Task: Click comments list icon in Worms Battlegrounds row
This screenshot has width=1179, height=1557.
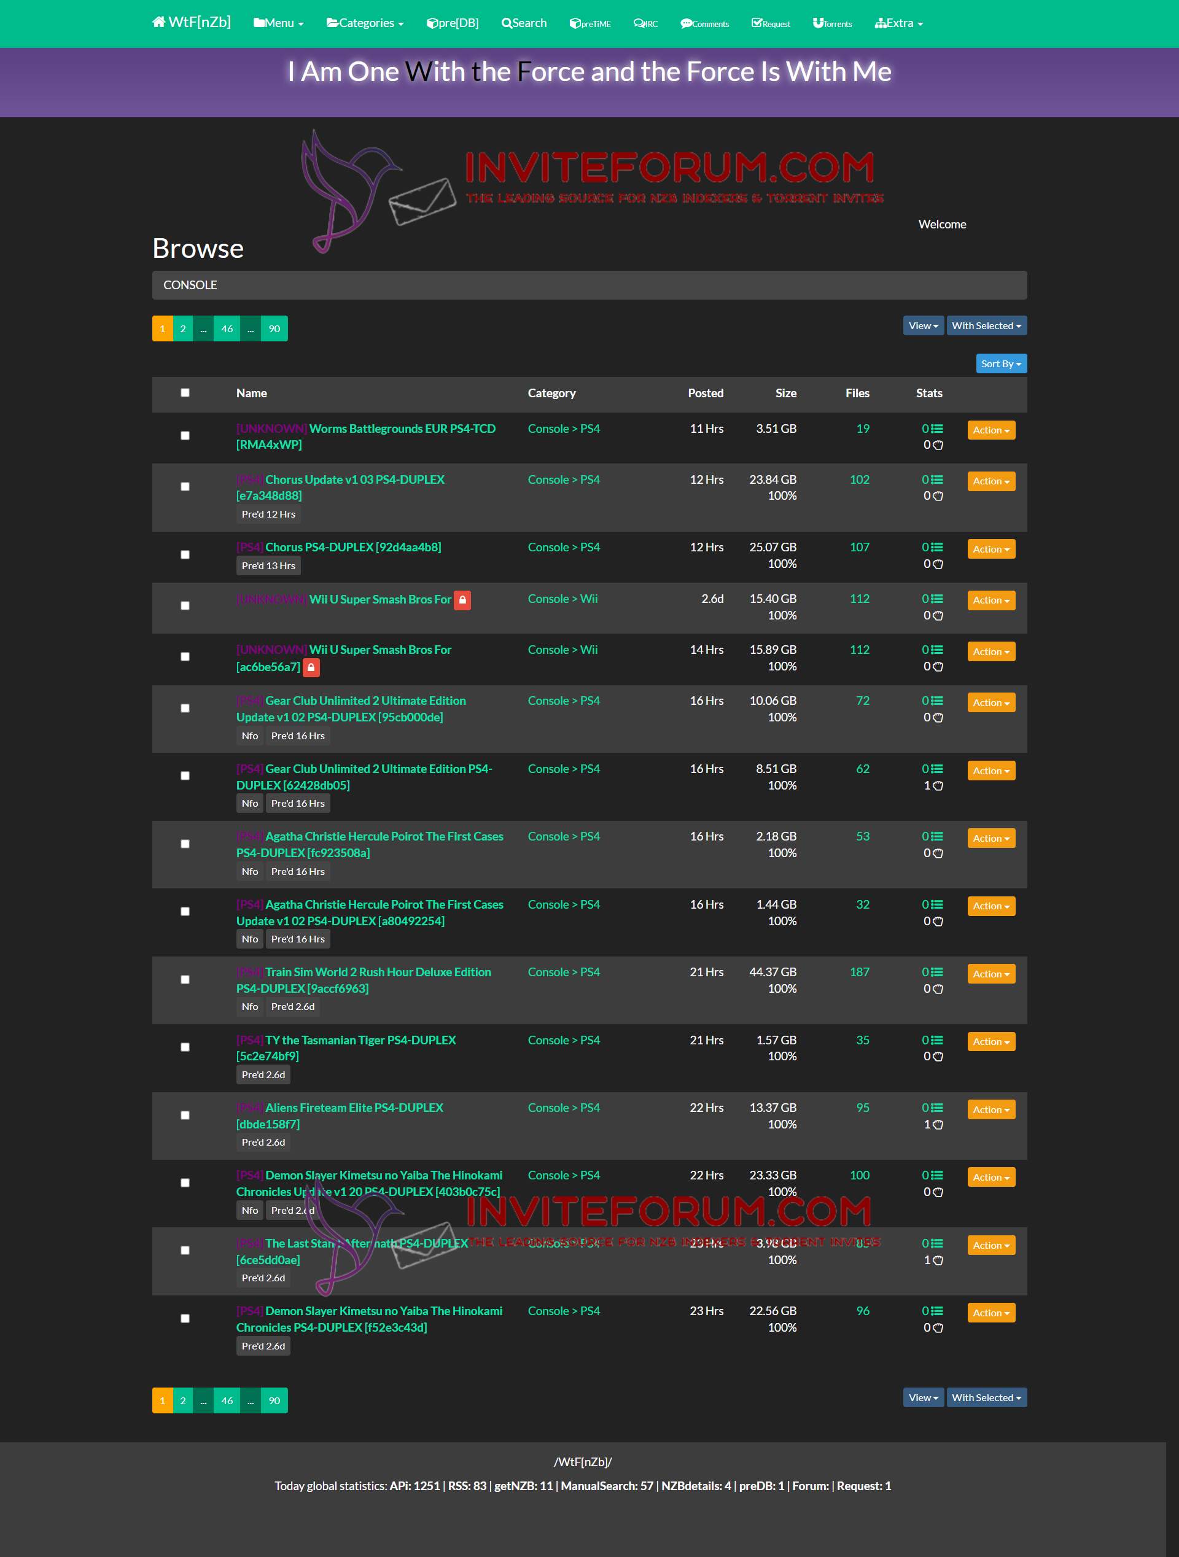Action: [937, 429]
